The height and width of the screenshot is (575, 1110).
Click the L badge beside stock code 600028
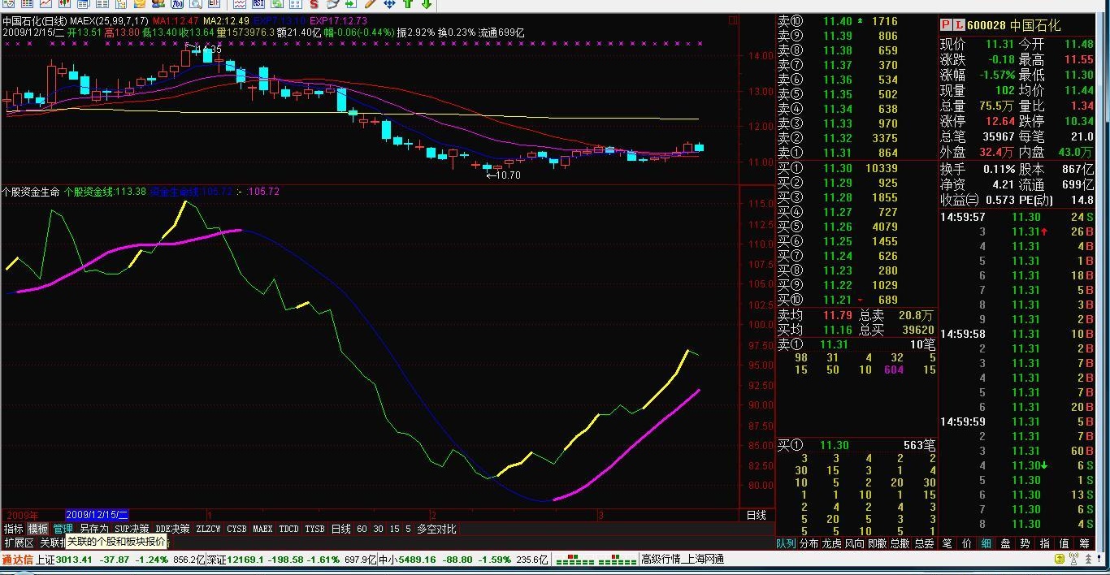(x=959, y=25)
